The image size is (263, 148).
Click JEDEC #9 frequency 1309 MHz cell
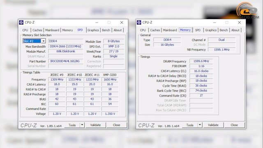(57, 79)
